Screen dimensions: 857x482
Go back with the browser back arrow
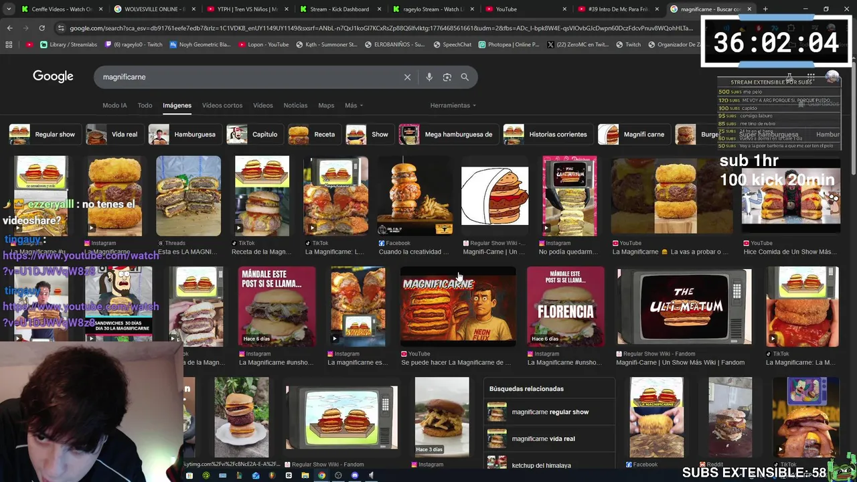pos(9,28)
